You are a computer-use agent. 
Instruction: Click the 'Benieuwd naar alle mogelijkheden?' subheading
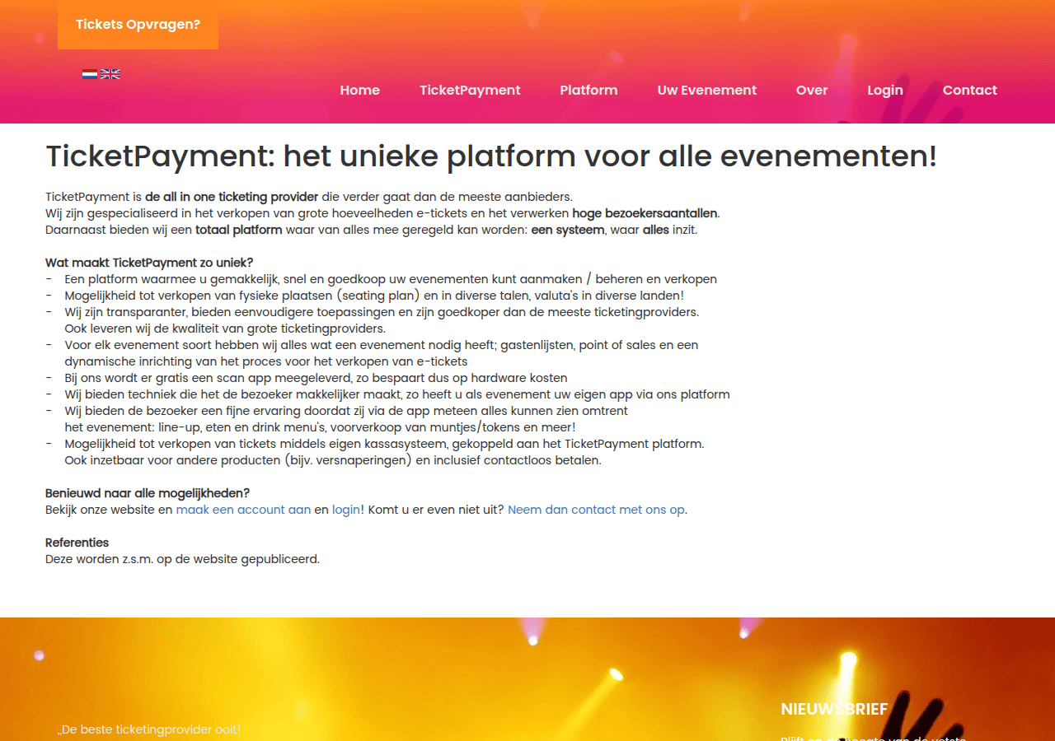(148, 493)
